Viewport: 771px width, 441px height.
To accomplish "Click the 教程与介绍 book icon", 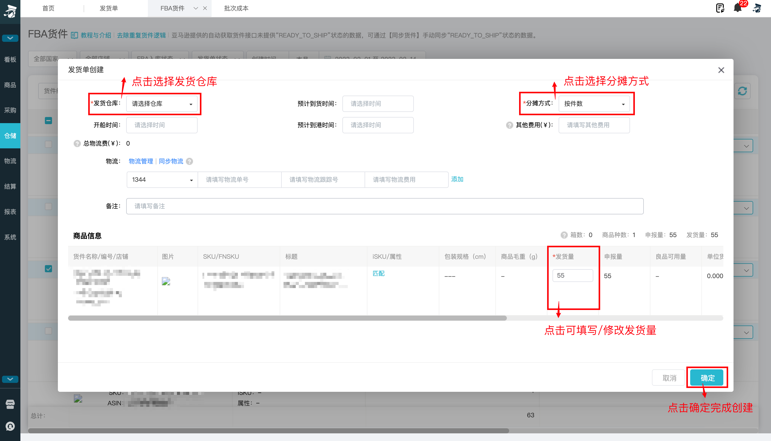I will coord(74,35).
